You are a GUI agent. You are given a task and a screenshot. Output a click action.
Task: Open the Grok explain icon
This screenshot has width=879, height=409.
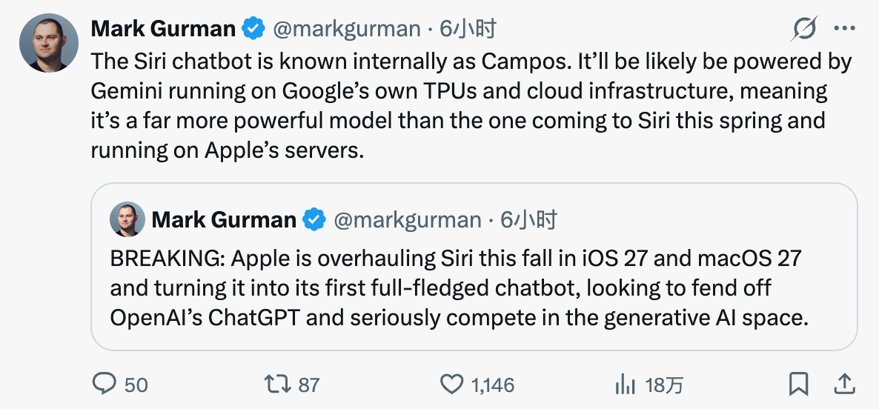[x=804, y=29]
